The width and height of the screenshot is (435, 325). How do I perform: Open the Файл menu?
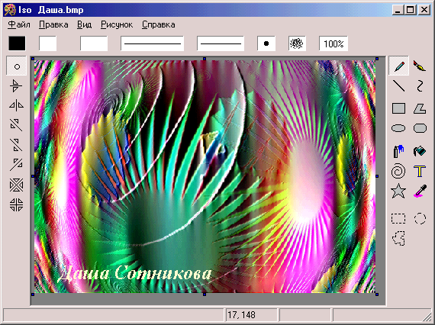point(18,24)
